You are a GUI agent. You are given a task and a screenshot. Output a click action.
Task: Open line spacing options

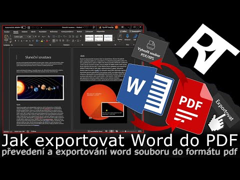(x=67, y=40)
